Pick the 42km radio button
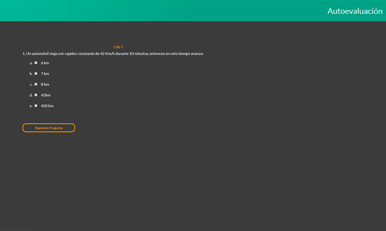386x231 pixels. (36, 95)
